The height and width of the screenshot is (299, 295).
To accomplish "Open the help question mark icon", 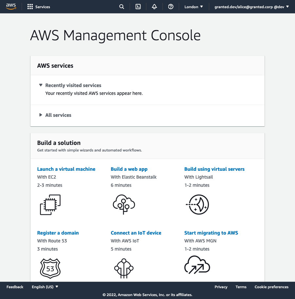I will coord(171,7).
